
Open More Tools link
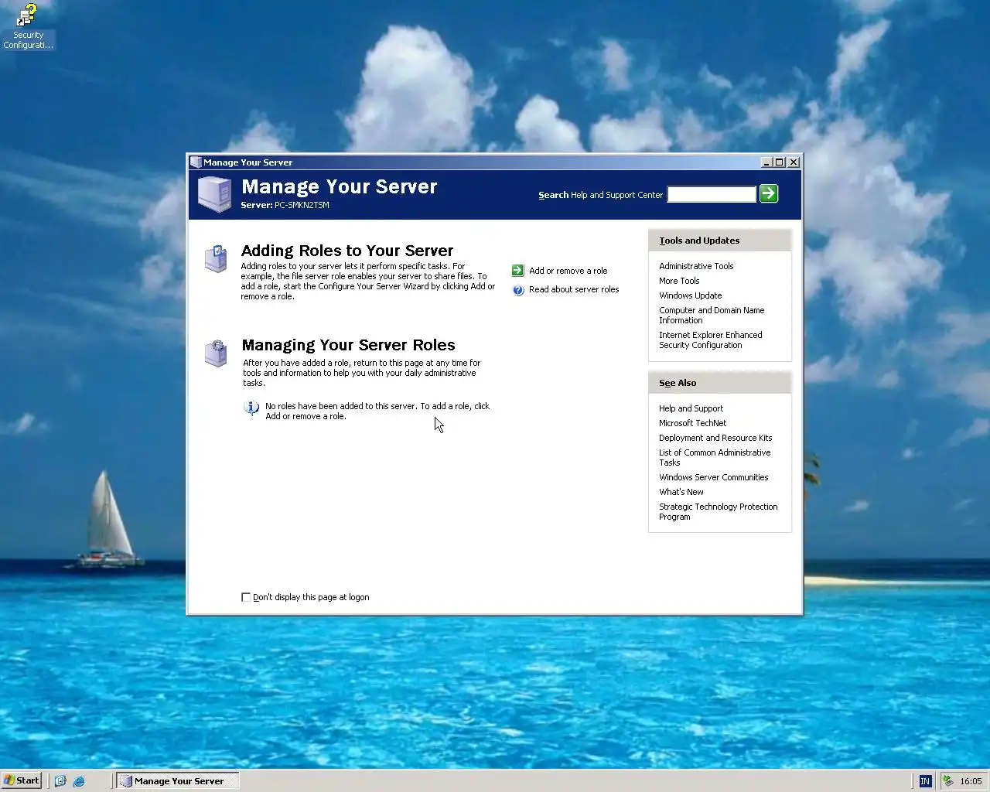click(x=679, y=281)
